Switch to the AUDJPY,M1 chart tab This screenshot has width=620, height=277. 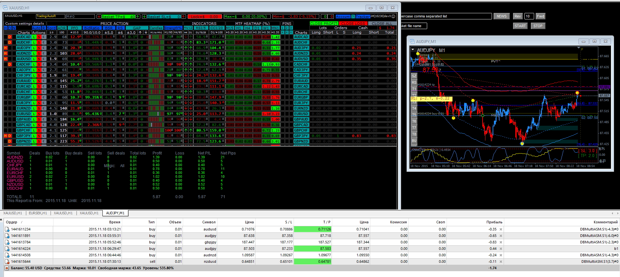pos(115,213)
